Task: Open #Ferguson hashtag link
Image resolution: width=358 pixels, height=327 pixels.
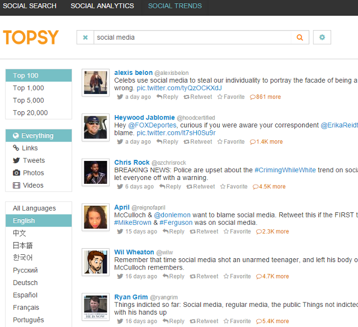Action: point(176,222)
